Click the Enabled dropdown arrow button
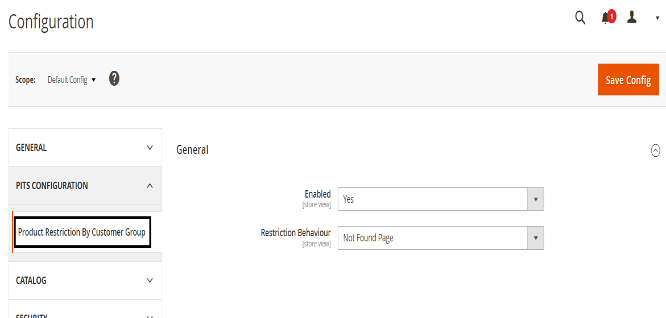Viewport: 666px width, 318px height. pyautogui.click(x=536, y=199)
